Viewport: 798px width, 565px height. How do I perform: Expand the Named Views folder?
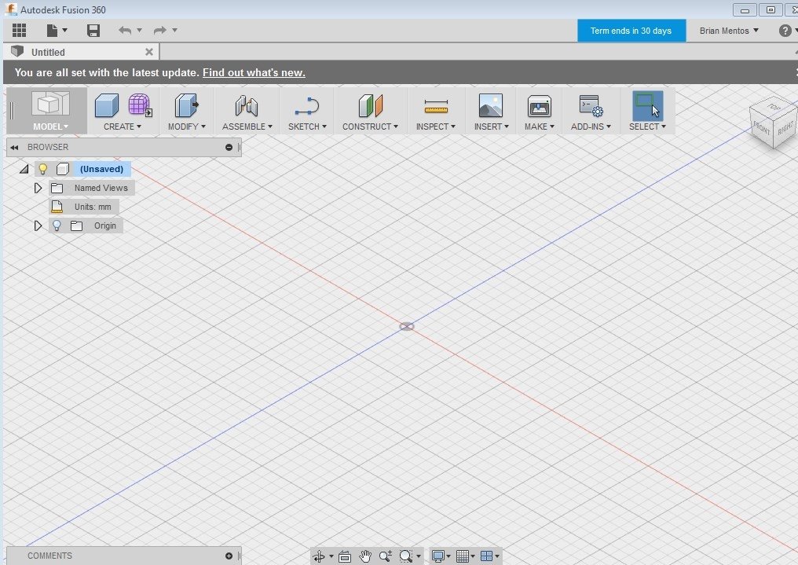point(38,188)
